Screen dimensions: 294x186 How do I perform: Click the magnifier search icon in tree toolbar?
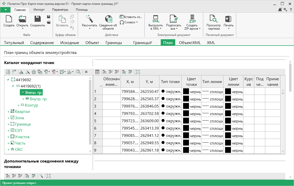click(x=79, y=72)
